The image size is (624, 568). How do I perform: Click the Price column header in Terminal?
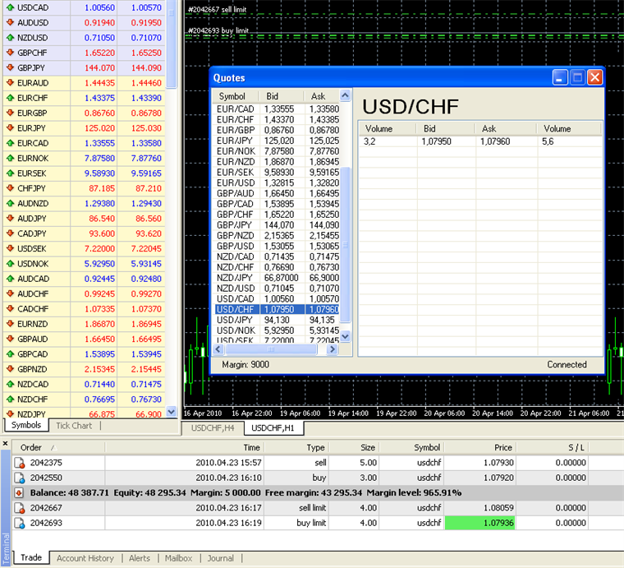click(480, 447)
